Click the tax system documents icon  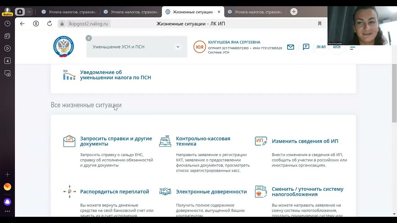(261, 192)
